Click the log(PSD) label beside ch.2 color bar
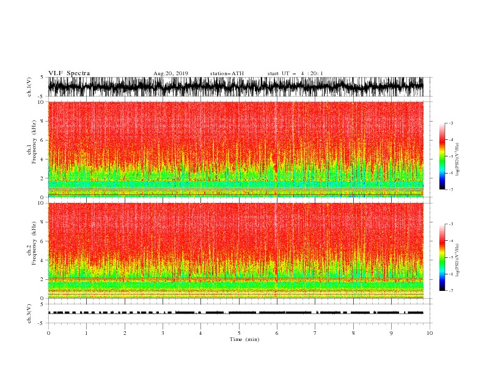Screen dimensions: 484x374 coord(458,260)
